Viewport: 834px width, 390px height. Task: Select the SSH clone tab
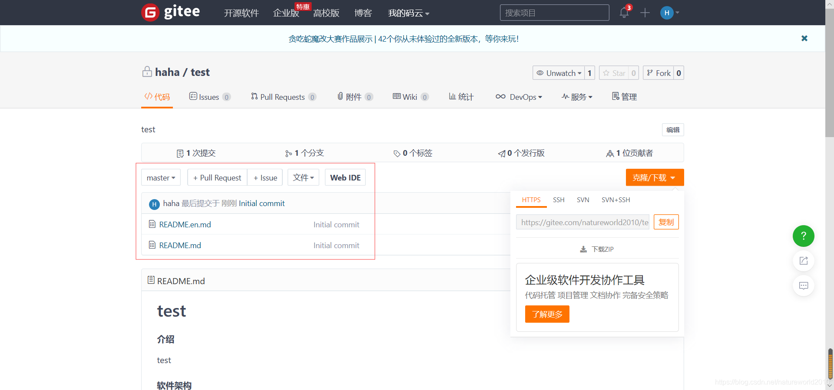coord(559,200)
